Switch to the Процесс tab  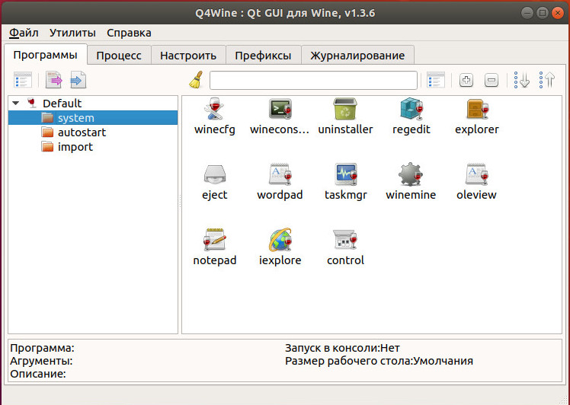pos(119,56)
